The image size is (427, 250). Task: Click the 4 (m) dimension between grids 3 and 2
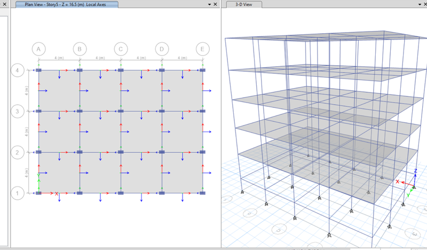pyautogui.click(x=26, y=132)
